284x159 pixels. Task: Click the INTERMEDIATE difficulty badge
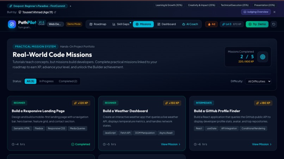pyautogui.click(x=204, y=103)
